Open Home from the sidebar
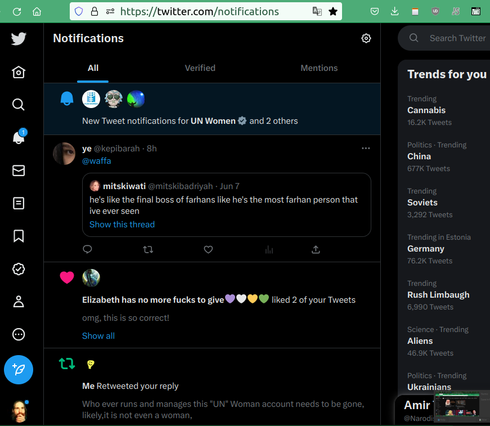Screen dimensions: 490x426 (19, 72)
